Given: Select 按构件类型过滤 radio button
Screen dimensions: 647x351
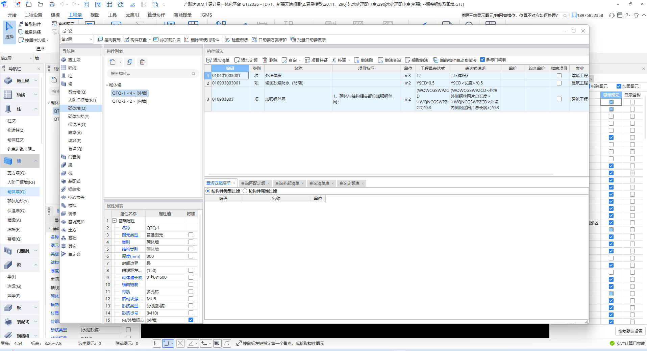Looking at the screenshot, I should tap(208, 191).
